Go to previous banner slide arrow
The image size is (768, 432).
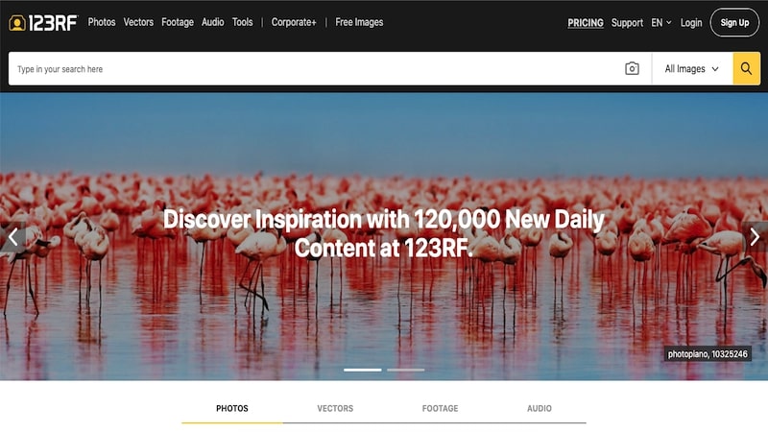coord(12,237)
